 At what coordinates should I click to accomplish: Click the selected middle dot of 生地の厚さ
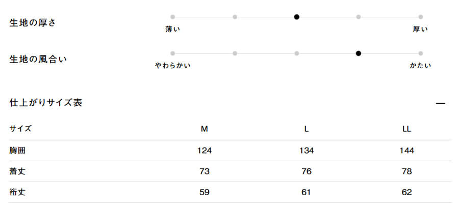pyautogui.click(x=297, y=17)
